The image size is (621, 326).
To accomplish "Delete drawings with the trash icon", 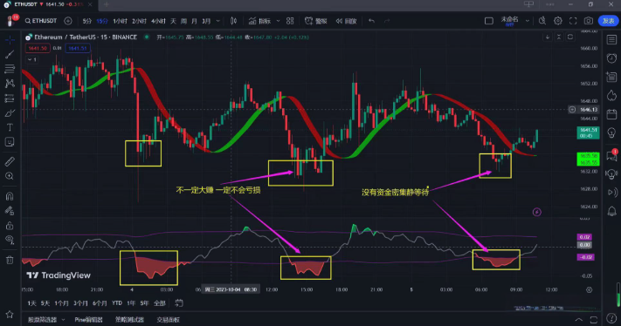I will click(x=10, y=260).
